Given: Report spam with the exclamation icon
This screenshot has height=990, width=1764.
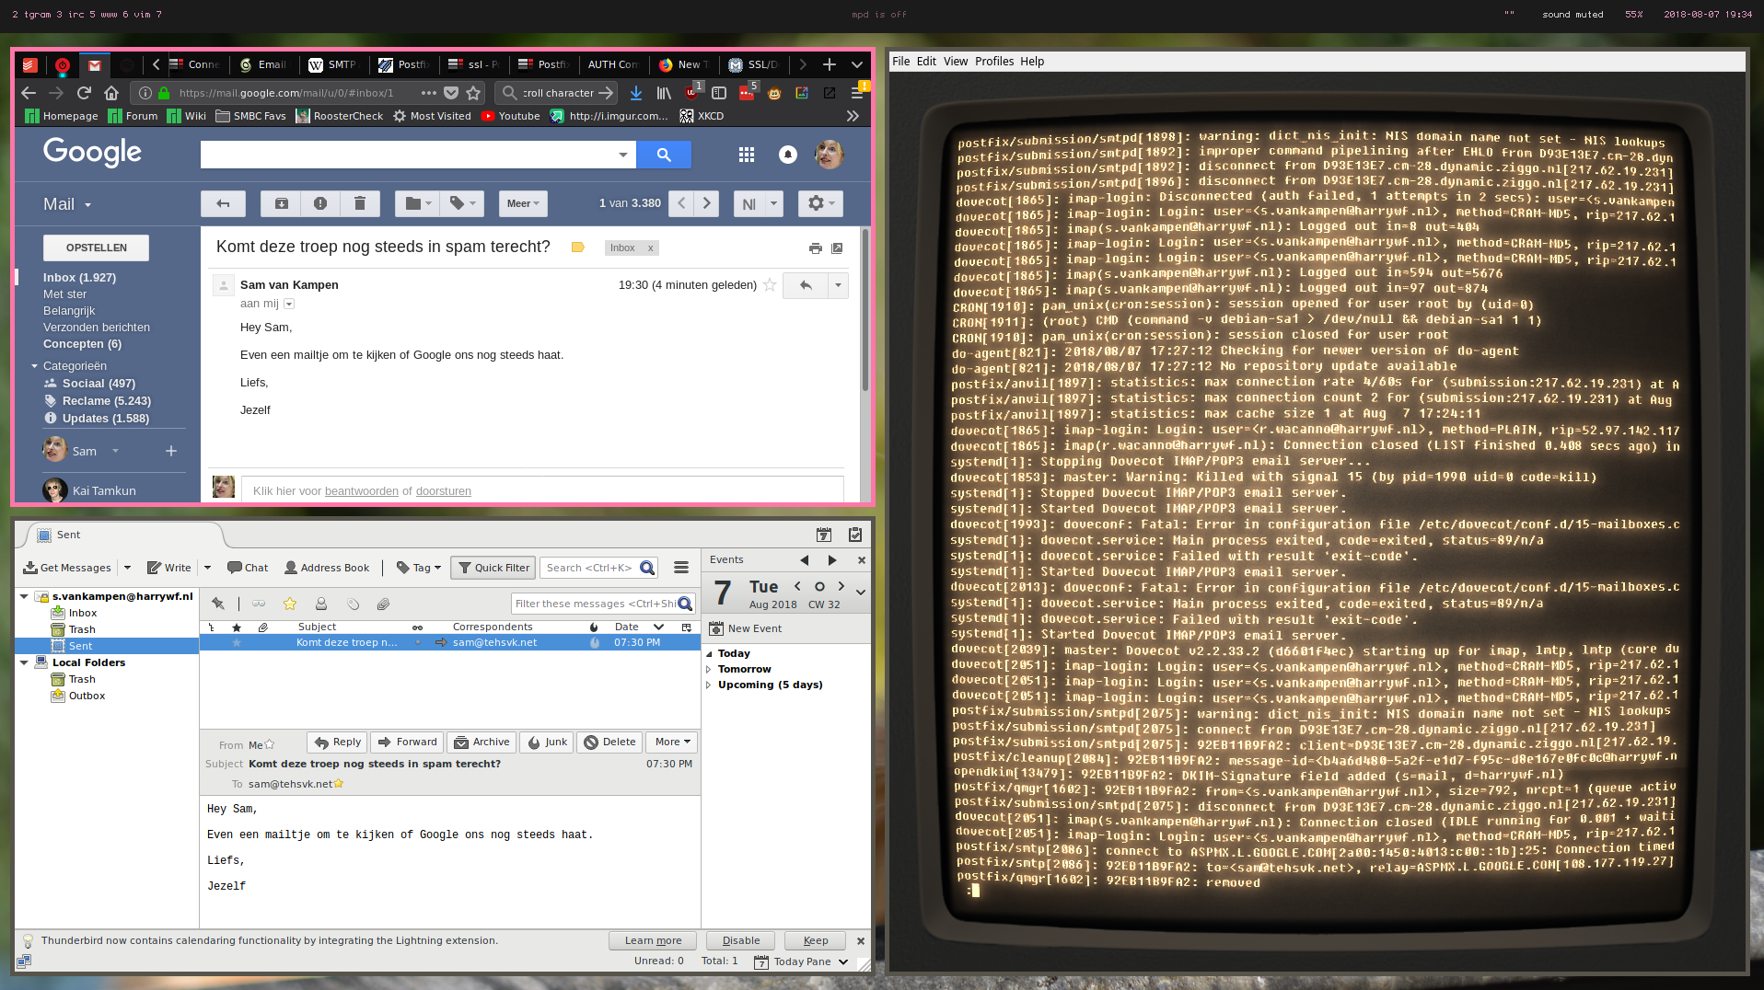Looking at the screenshot, I should 320,203.
